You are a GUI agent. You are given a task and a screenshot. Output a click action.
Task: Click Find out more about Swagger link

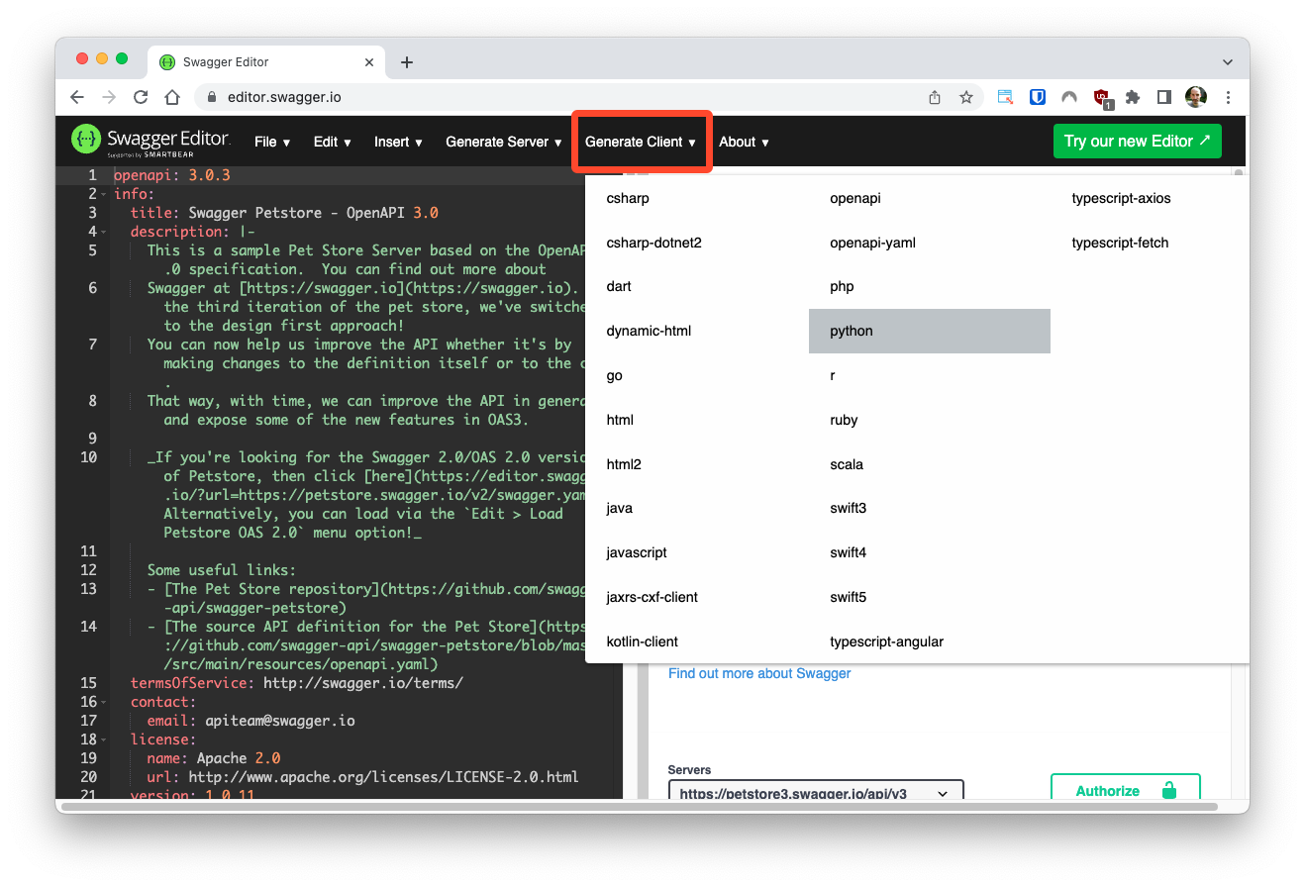(x=759, y=673)
